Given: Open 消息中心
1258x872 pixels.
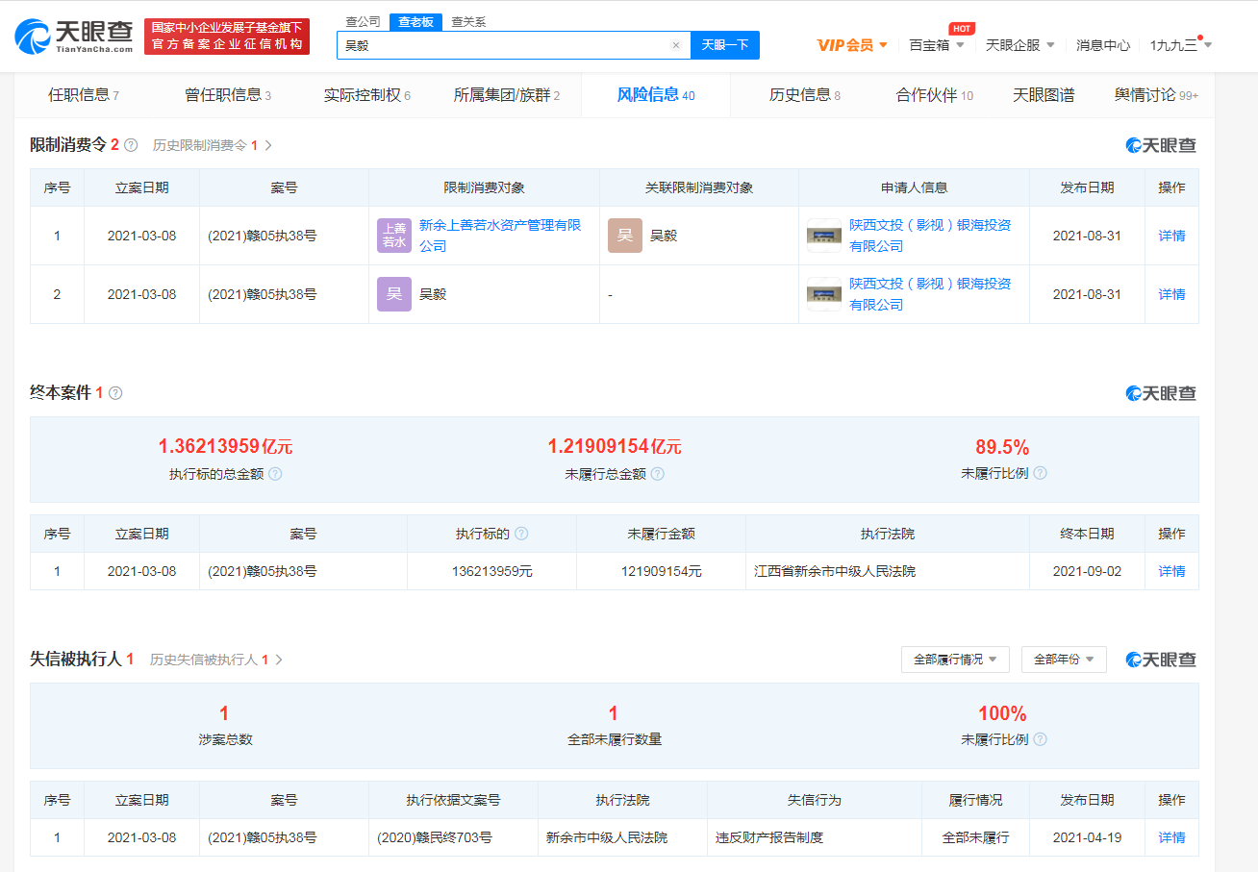Looking at the screenshot, I should point(1103,45).
